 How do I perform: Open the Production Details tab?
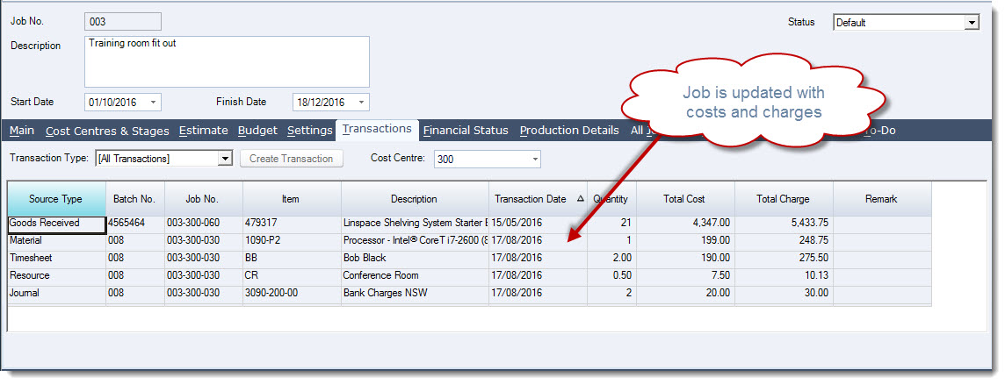569,131
